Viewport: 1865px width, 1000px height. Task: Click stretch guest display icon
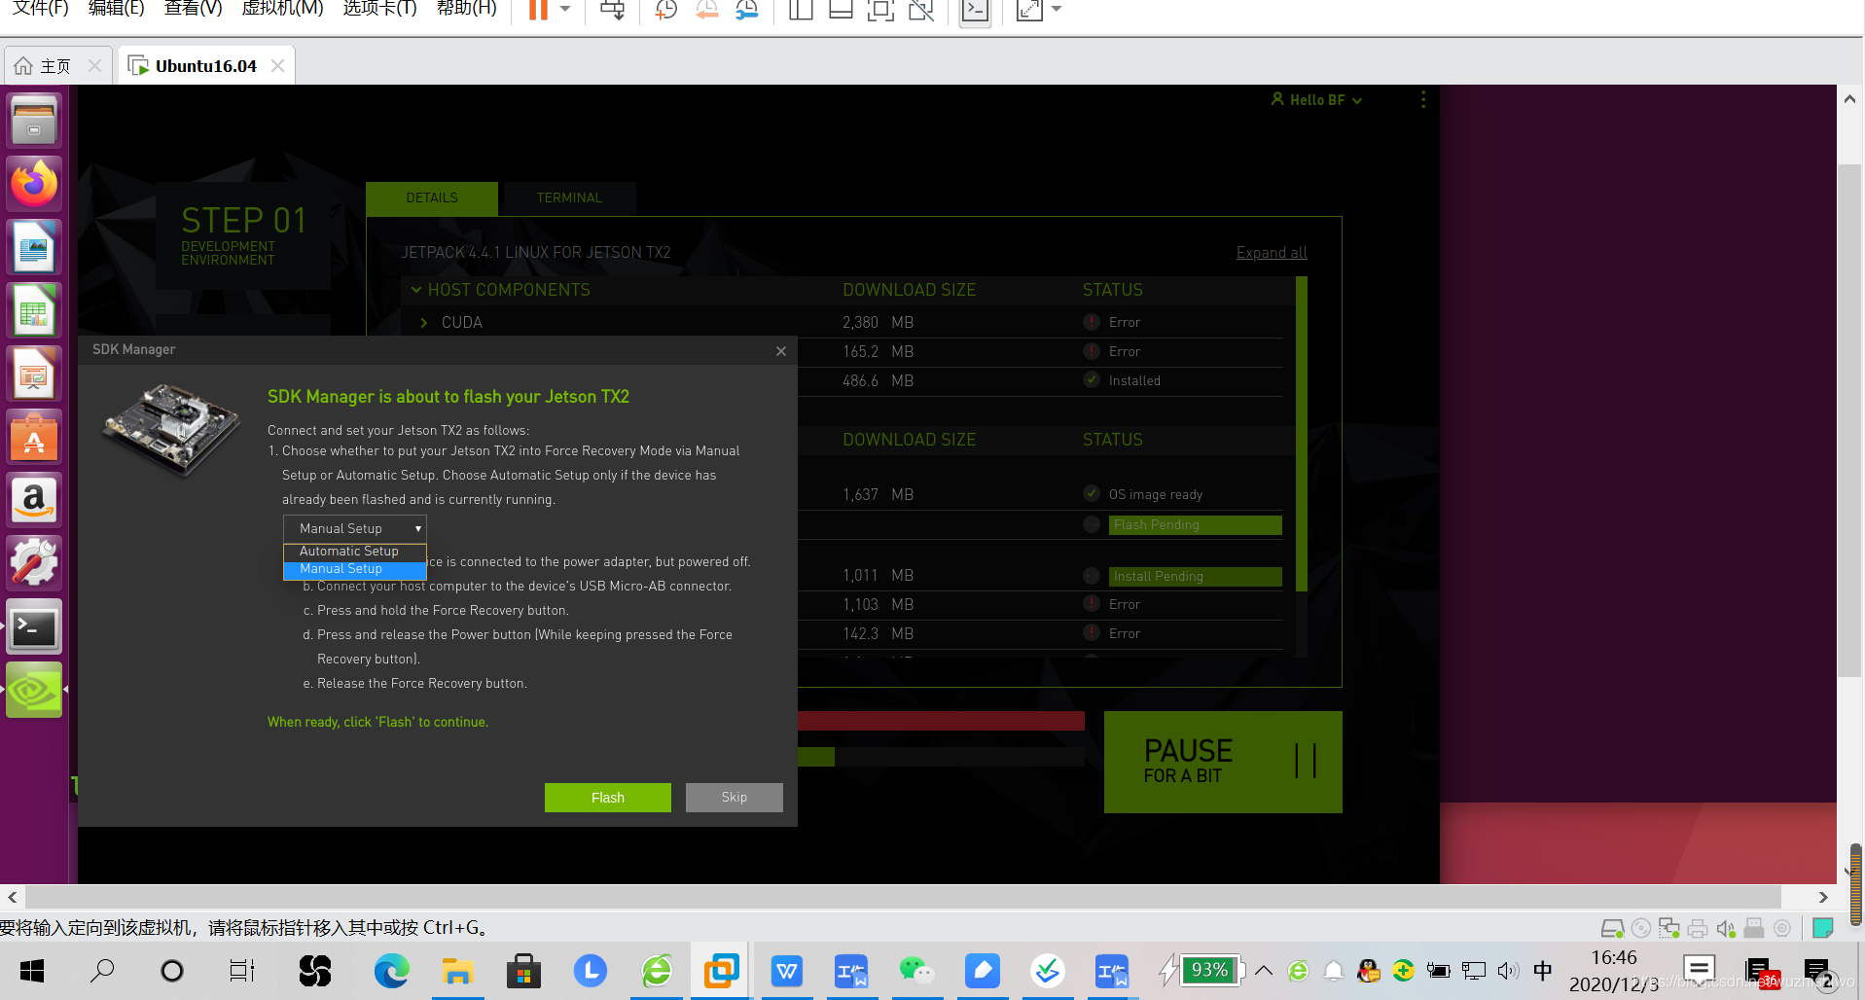point(1028,10)
